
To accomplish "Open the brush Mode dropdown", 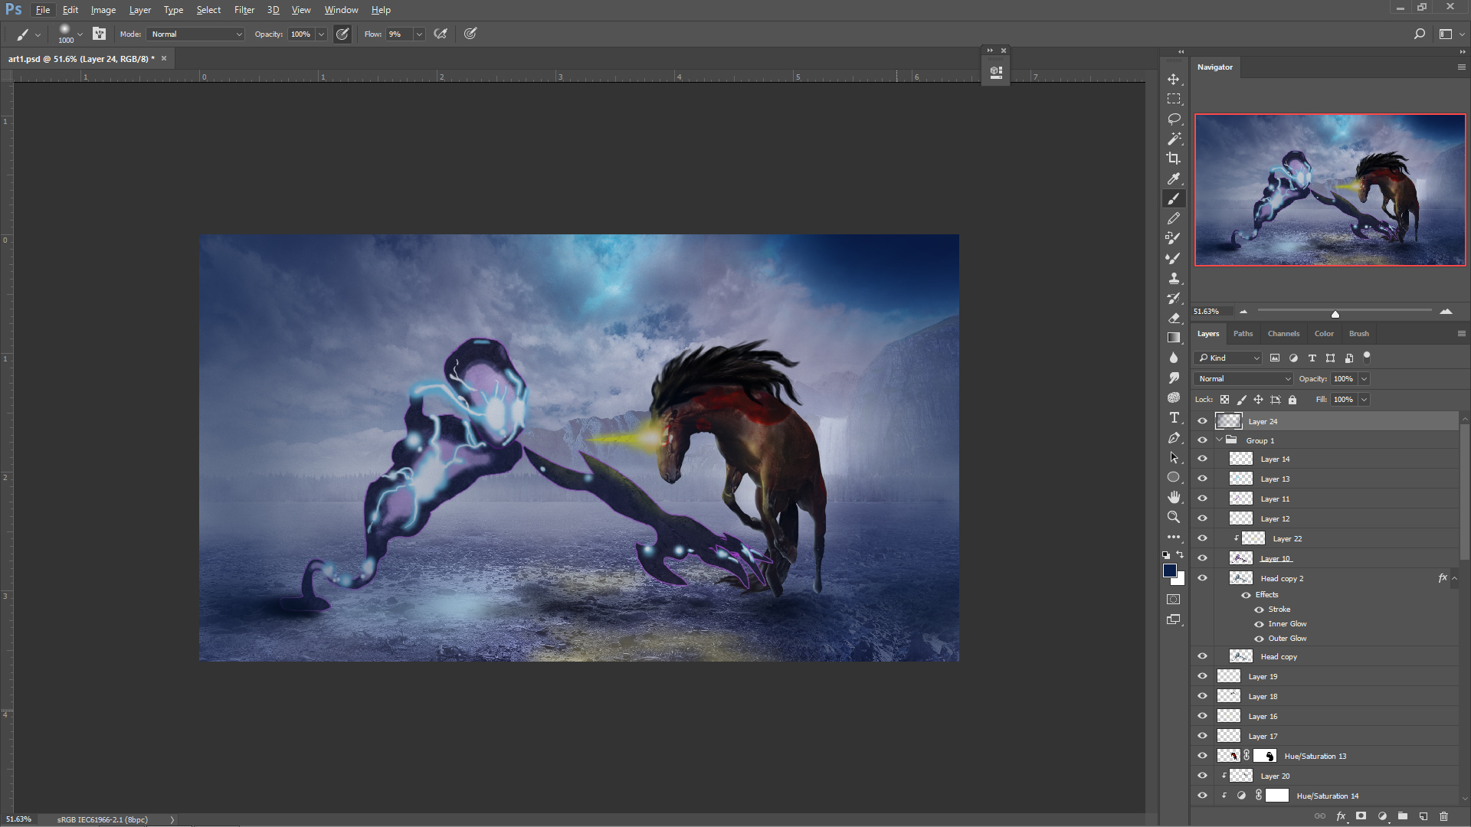I will coord(195,34).
